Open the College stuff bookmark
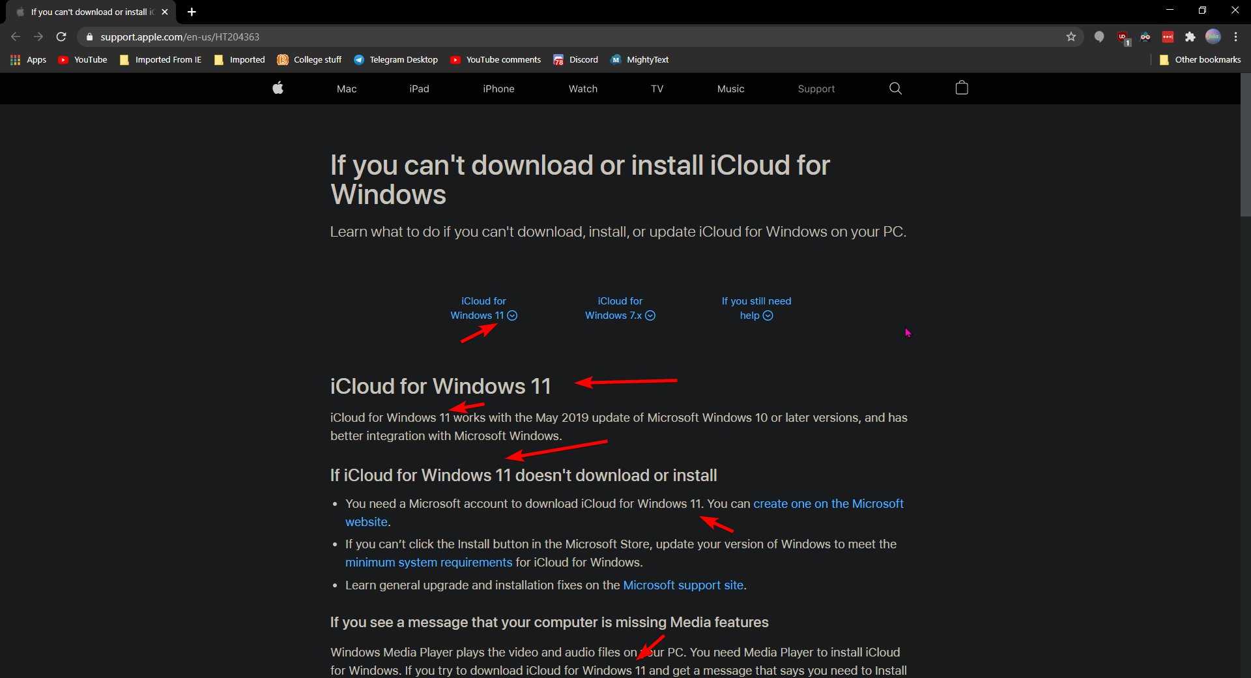 point(309,59)
